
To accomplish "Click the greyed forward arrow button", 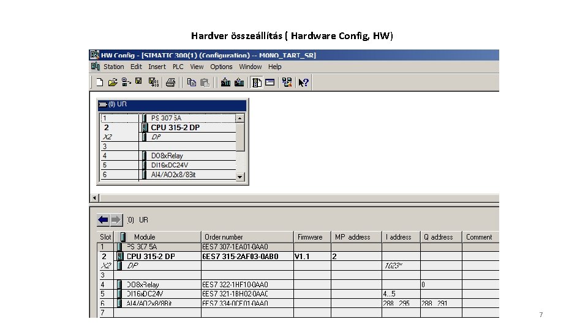I will [x=116, y=220].
